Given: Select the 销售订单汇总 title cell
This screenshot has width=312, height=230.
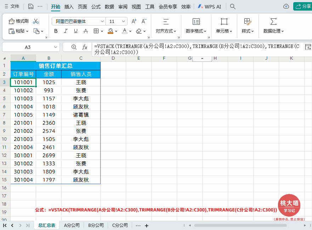Looking at the screenshot, I should [x=56, y=66].
